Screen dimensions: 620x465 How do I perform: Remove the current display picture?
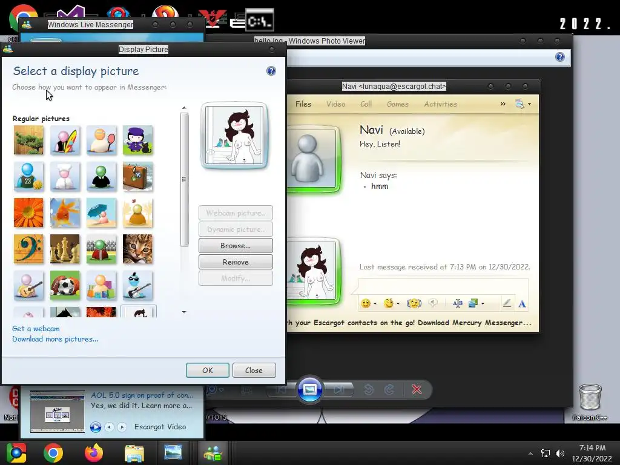[x=236, y=262]
